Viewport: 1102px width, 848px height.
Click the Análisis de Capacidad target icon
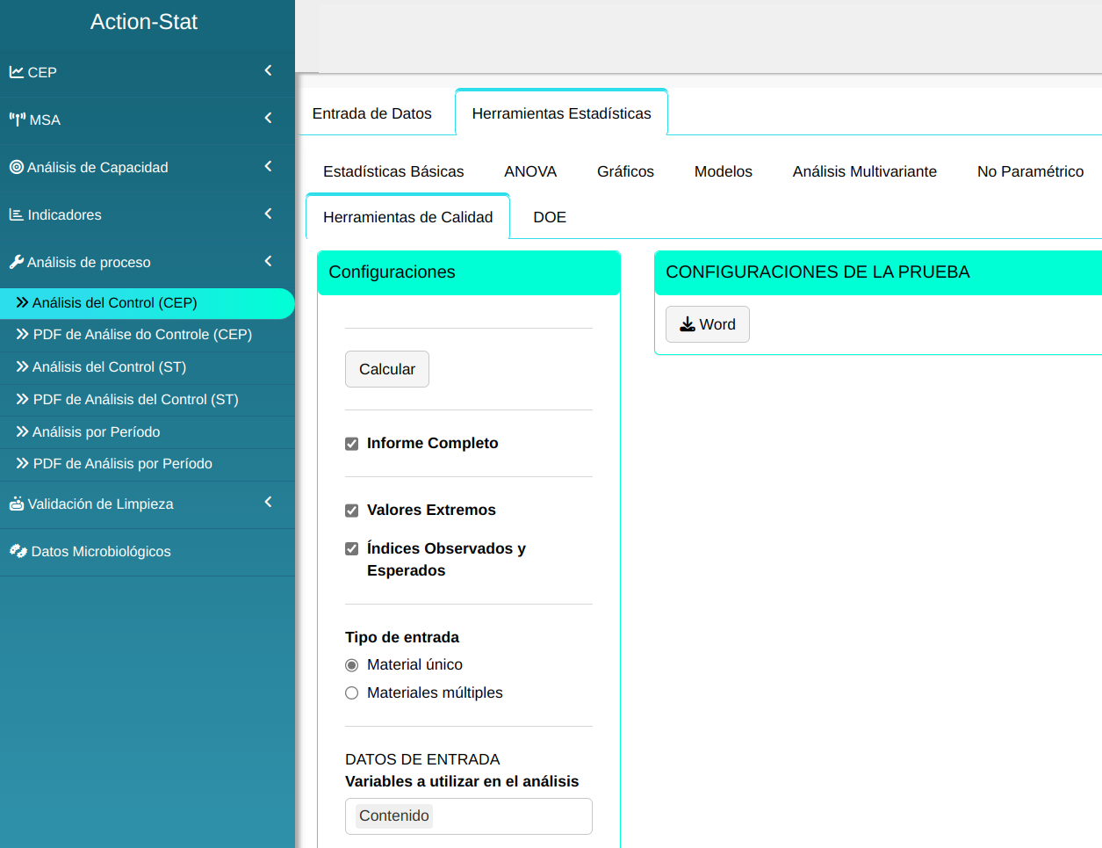17,167
